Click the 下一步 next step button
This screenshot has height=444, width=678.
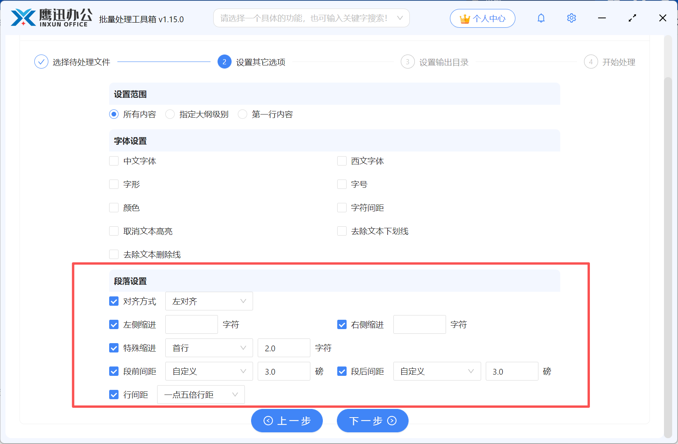373,421
